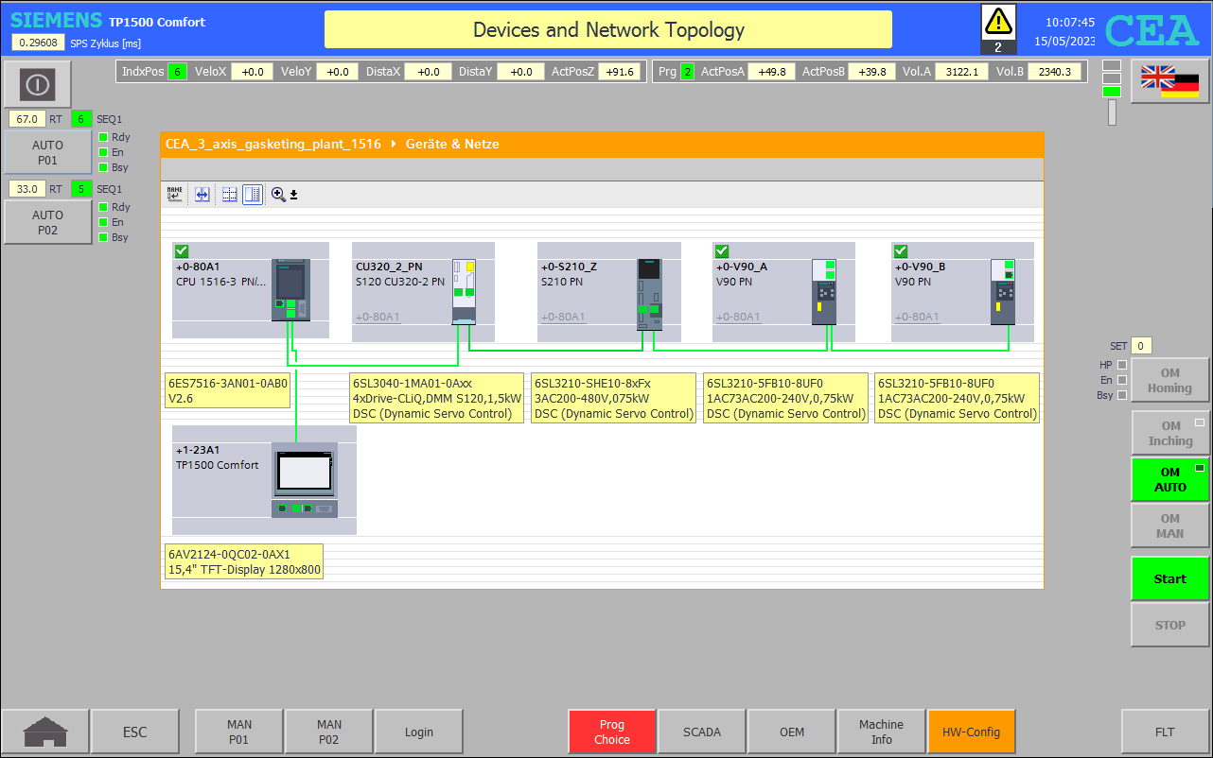
Task: Select the TP1500 Comfort panel image
Action: [x=304, y=479]
